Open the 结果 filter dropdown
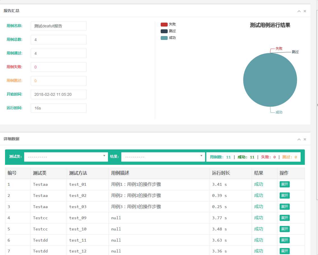This screenshot has width=318, height=255. point(163,157)
